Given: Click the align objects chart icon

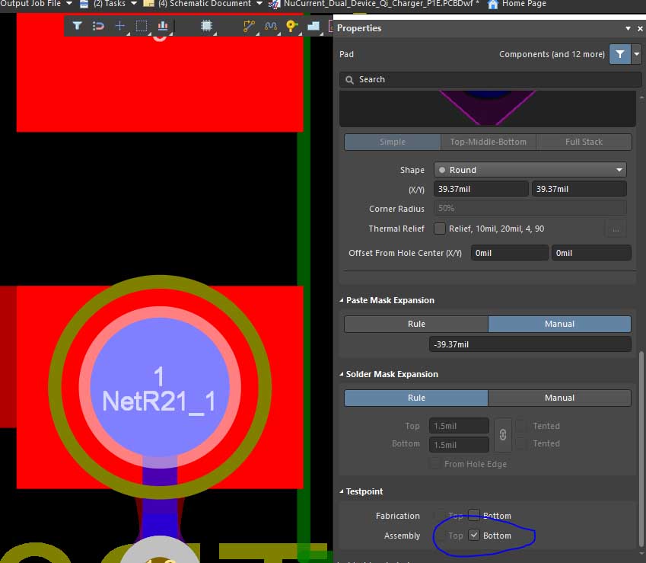Looking at the screenshot, I should coord(162,26).
